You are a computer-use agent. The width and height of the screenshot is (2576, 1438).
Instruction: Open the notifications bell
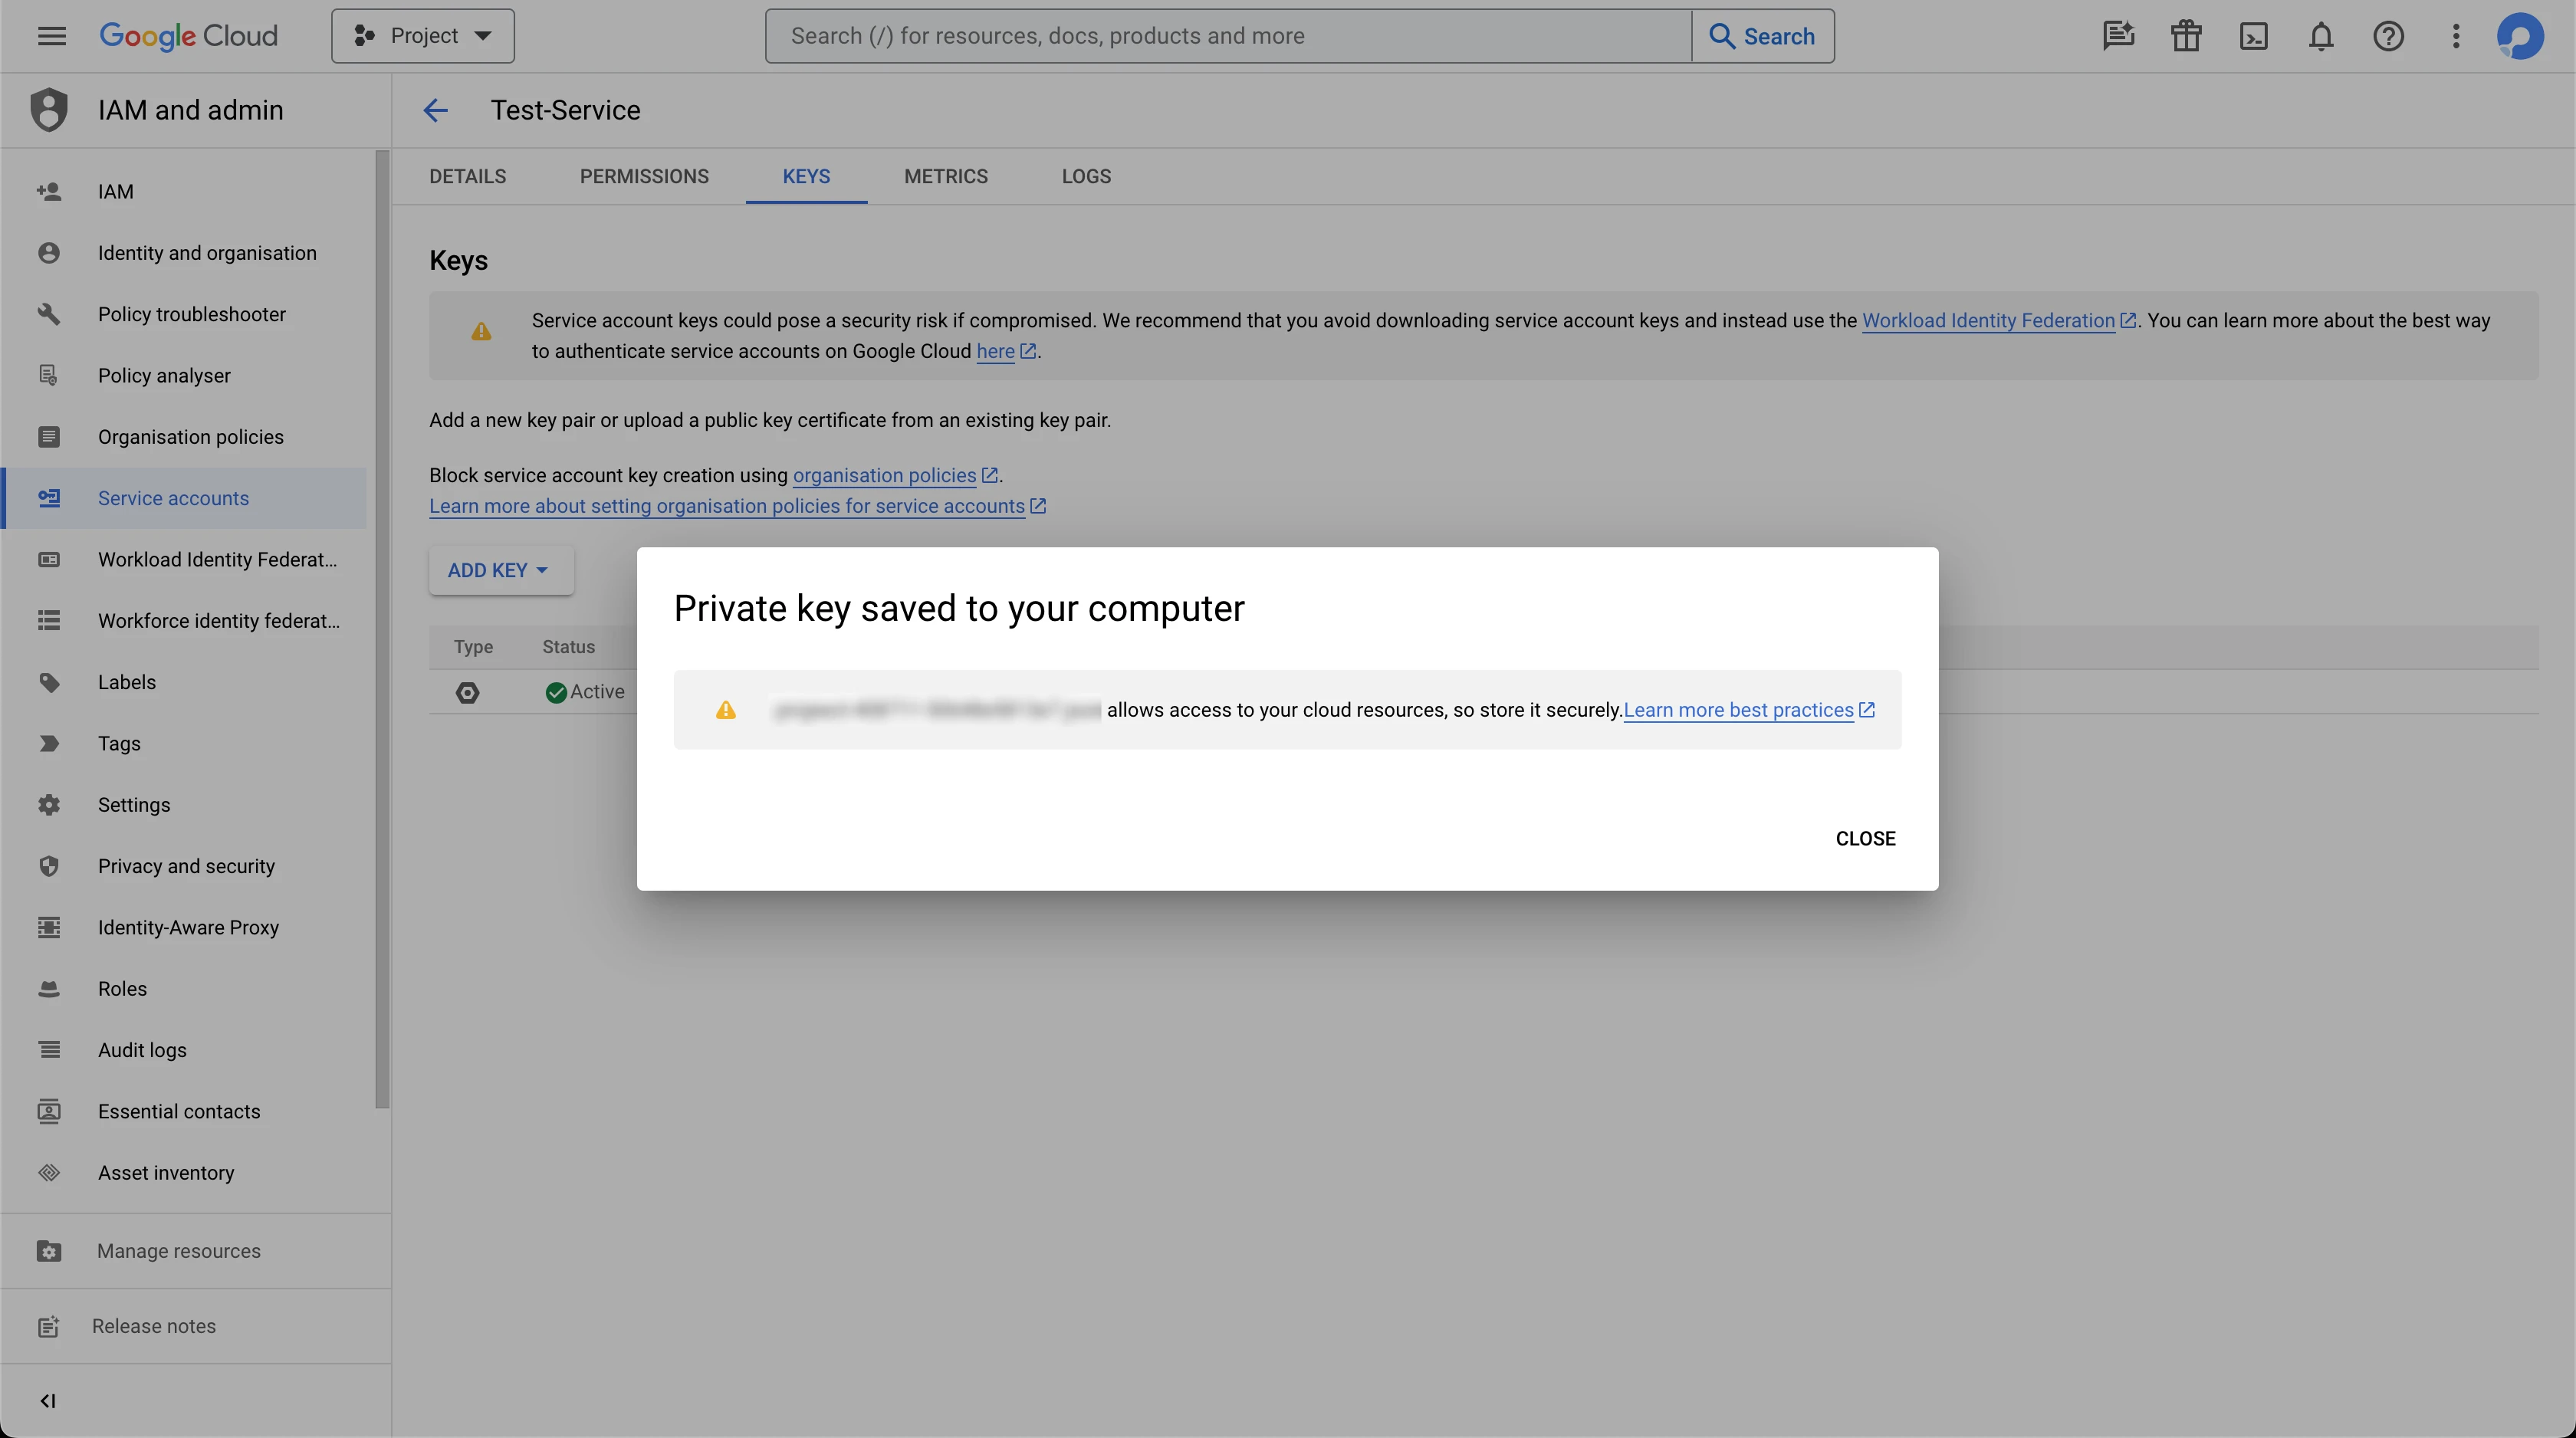click(2320, 36)
